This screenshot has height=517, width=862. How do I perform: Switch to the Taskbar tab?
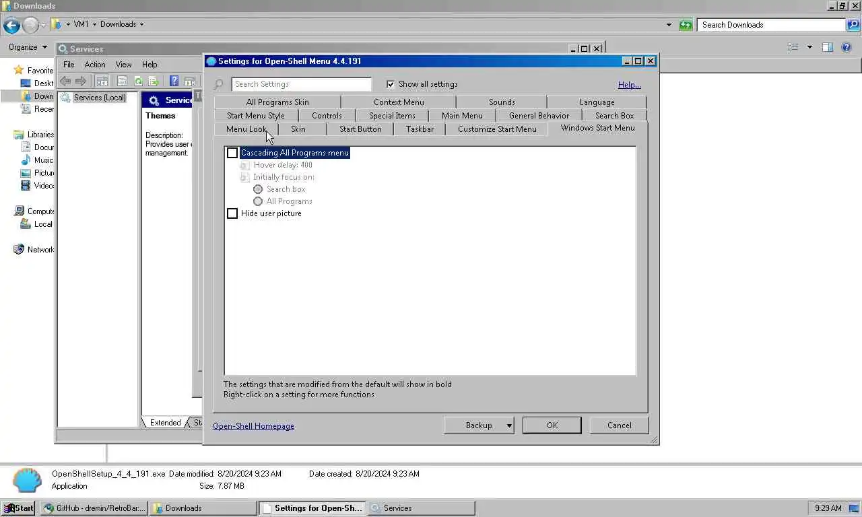[x=420, y=129]
